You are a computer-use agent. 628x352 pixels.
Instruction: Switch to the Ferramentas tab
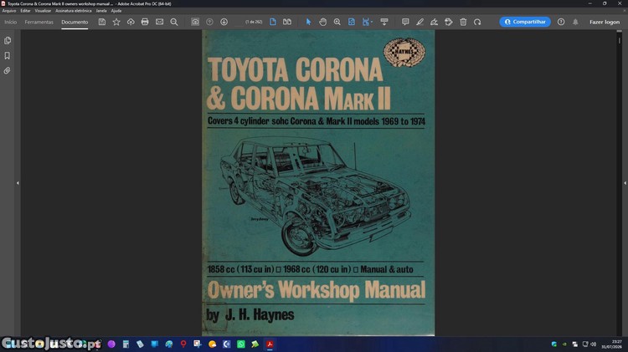coord(39,22)
